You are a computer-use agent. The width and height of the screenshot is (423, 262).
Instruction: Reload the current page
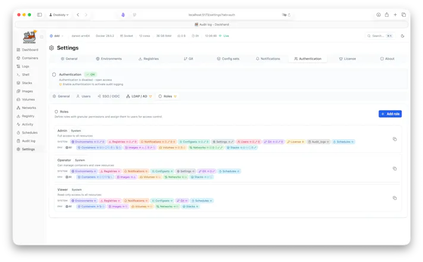click(289, 15)
